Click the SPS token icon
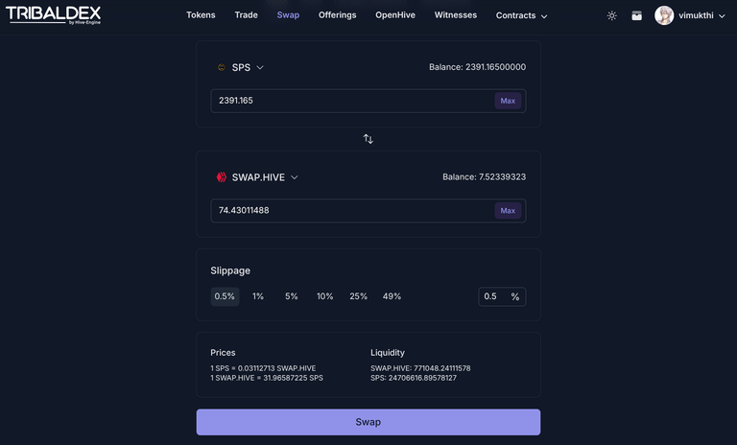Screen dimensions: 737x445 [222, 67]
